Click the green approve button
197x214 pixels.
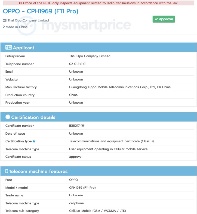164,19
